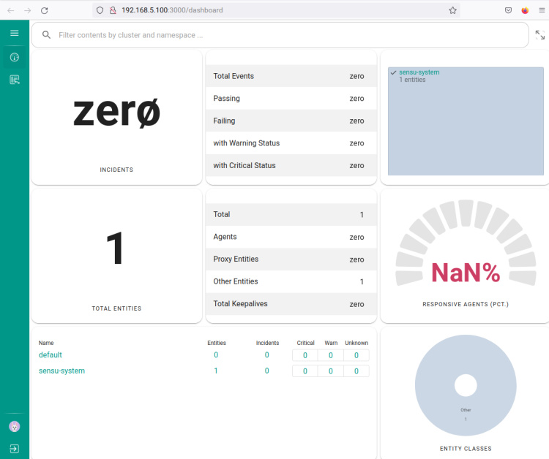Open the namespace switcher icon in sidebar

(14, 80)
